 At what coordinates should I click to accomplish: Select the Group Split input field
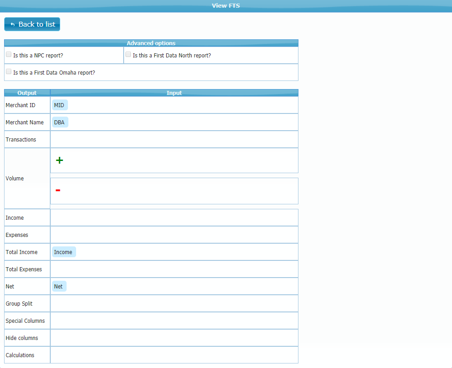[x=174, y=304]
